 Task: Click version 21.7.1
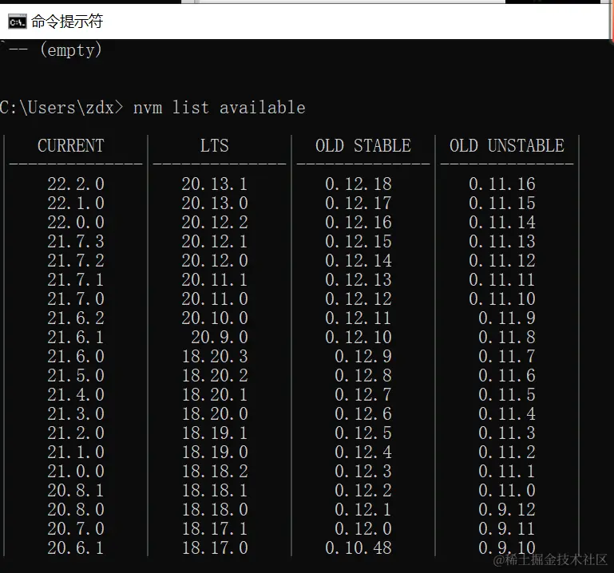(x=76, y=280)
